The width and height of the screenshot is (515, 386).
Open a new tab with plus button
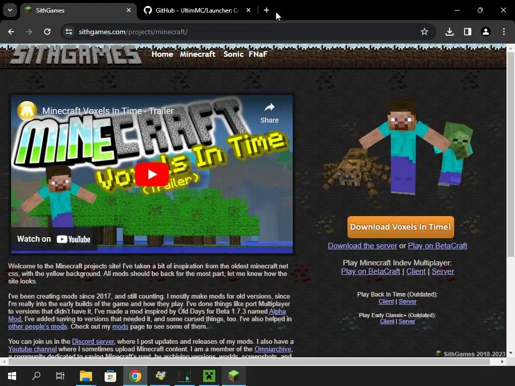(x=267, y=10)
